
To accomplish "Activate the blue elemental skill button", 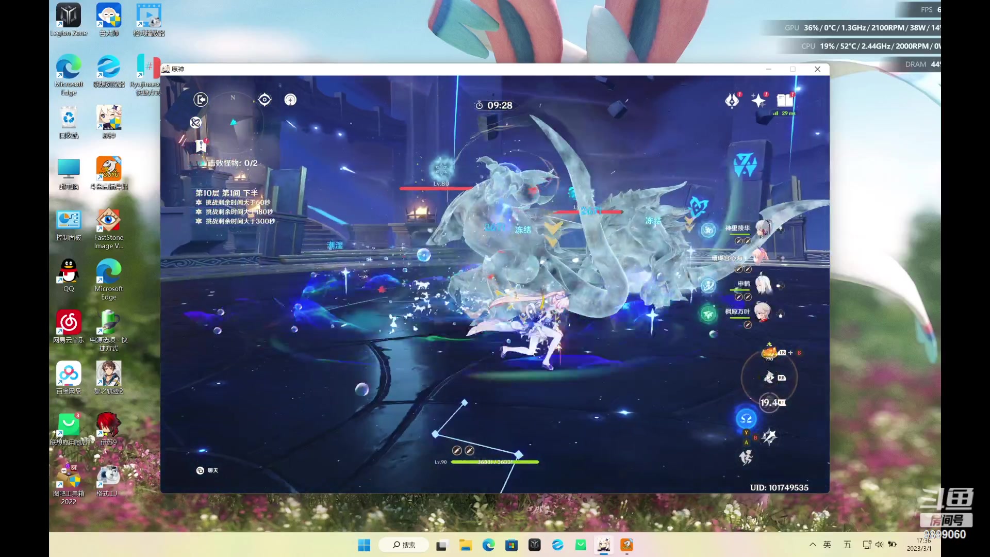I will [x=746, y=419].
